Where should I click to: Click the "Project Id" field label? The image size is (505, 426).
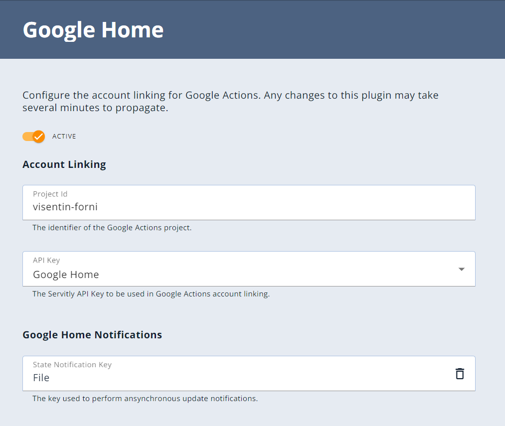(50, 194)
